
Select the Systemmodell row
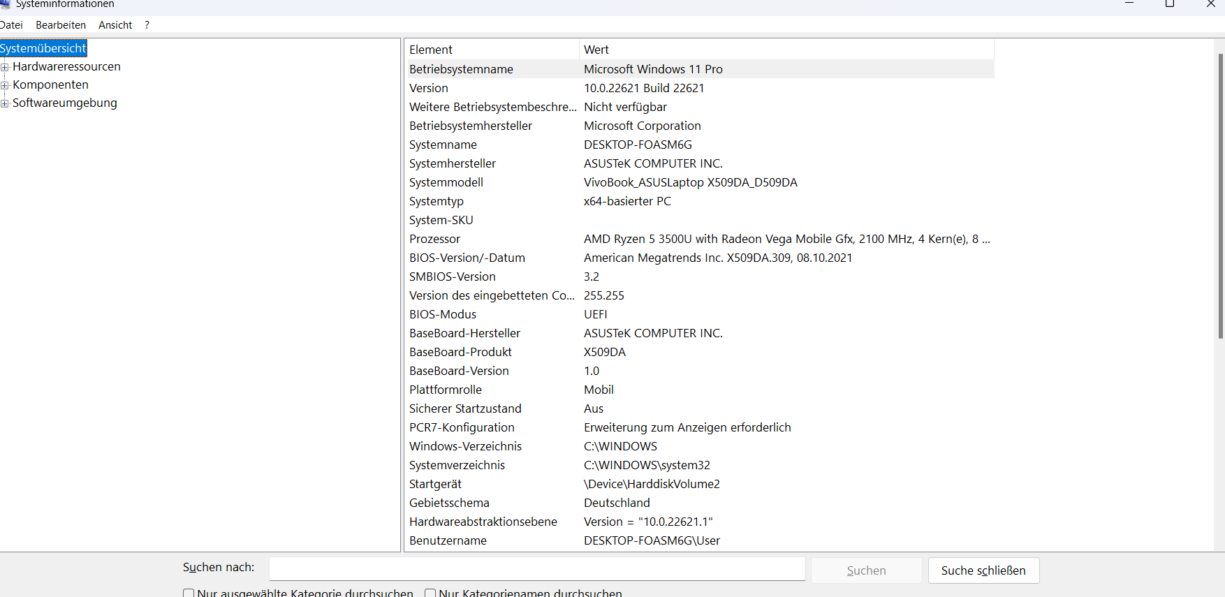tap(700, 182)
